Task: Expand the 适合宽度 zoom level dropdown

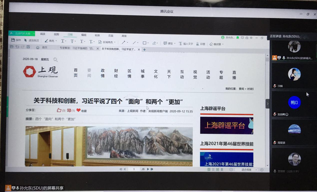Action: pos(256,170)
